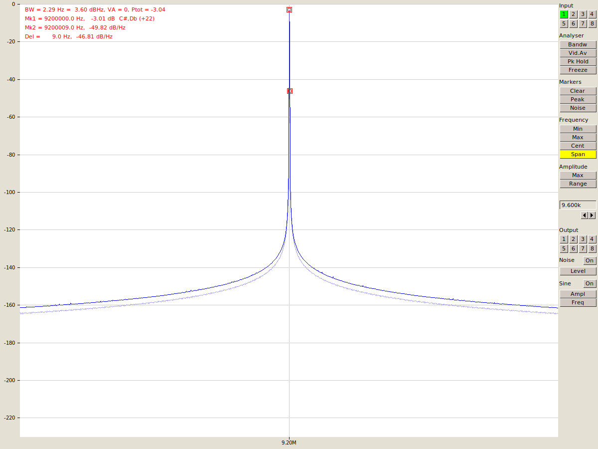Click the -100 amplitude axis label
This screenshot has width=598, height=449.
pyautogui.click(x=9, y=192)
